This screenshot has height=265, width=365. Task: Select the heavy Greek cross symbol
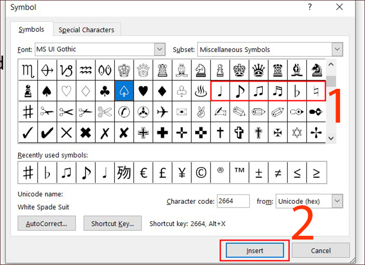162,132
